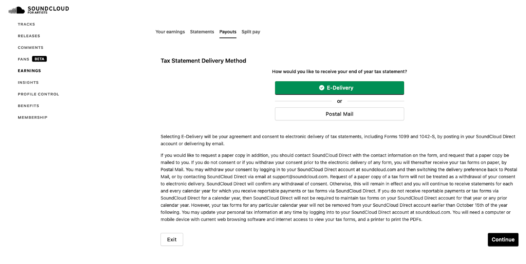Viewport: 526px width, 264px height.
Task: Open the Releases section in sidebar
Action: [x=29, y=36]
